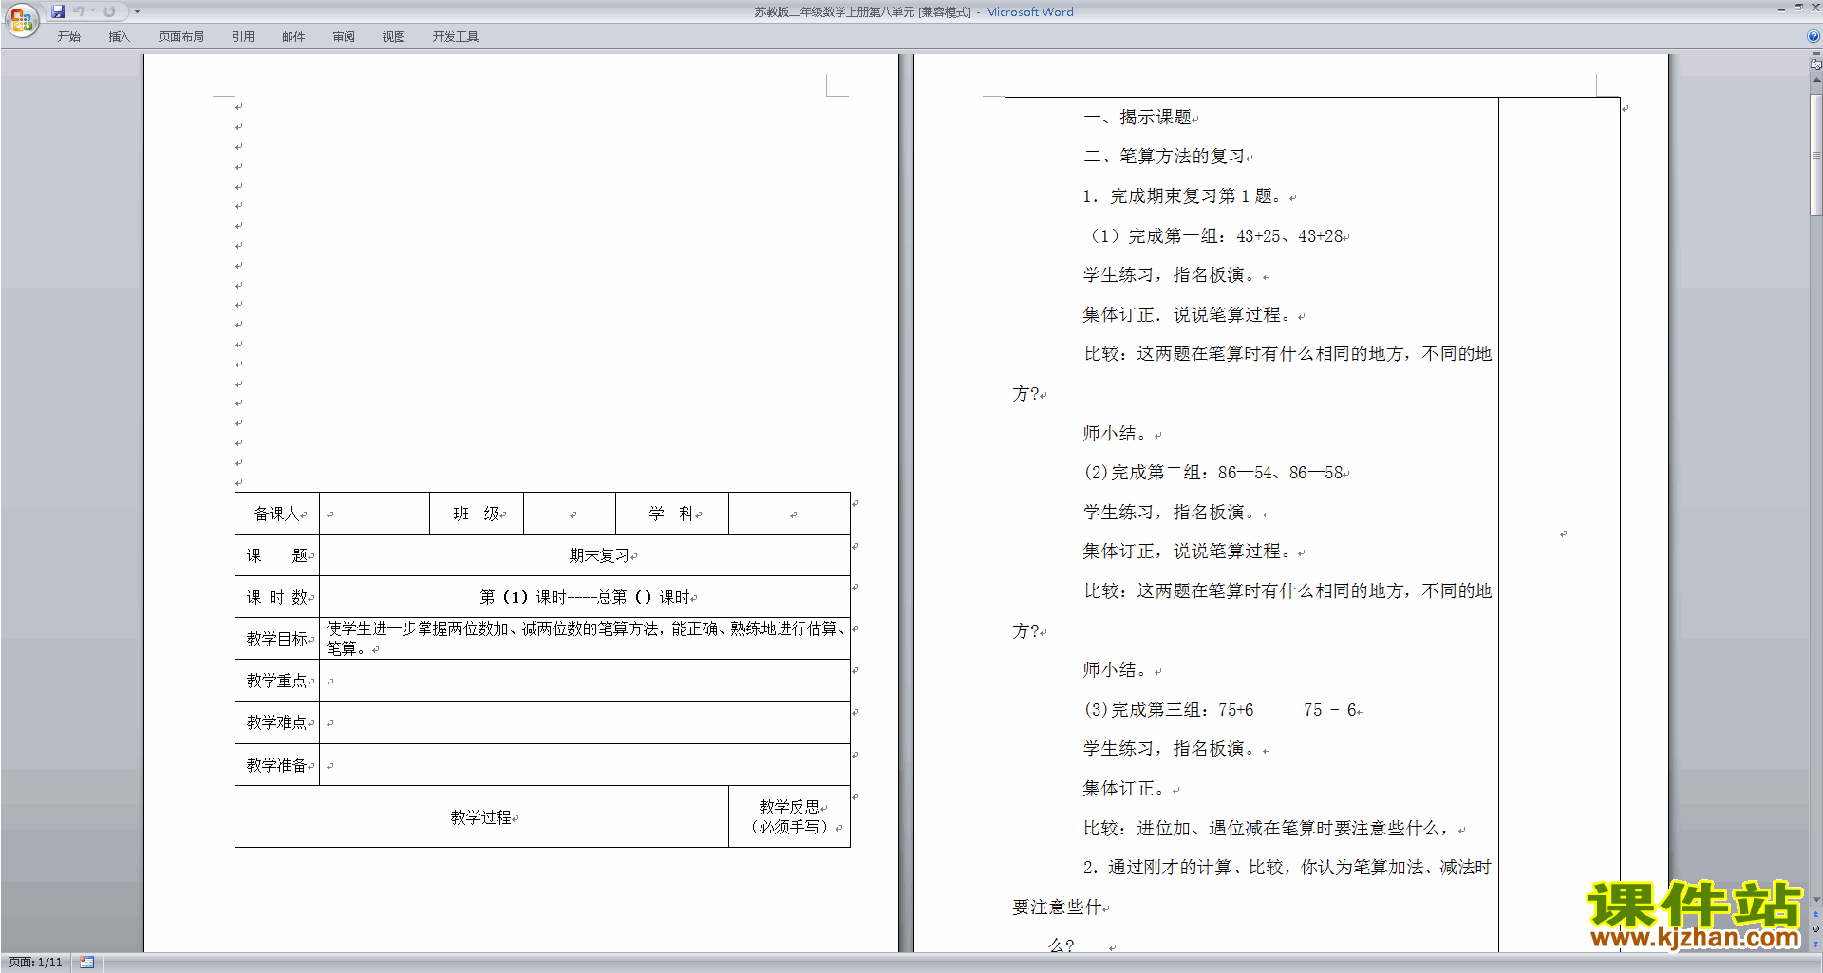Click the Redo/Repeat icon

coord(109,11)
